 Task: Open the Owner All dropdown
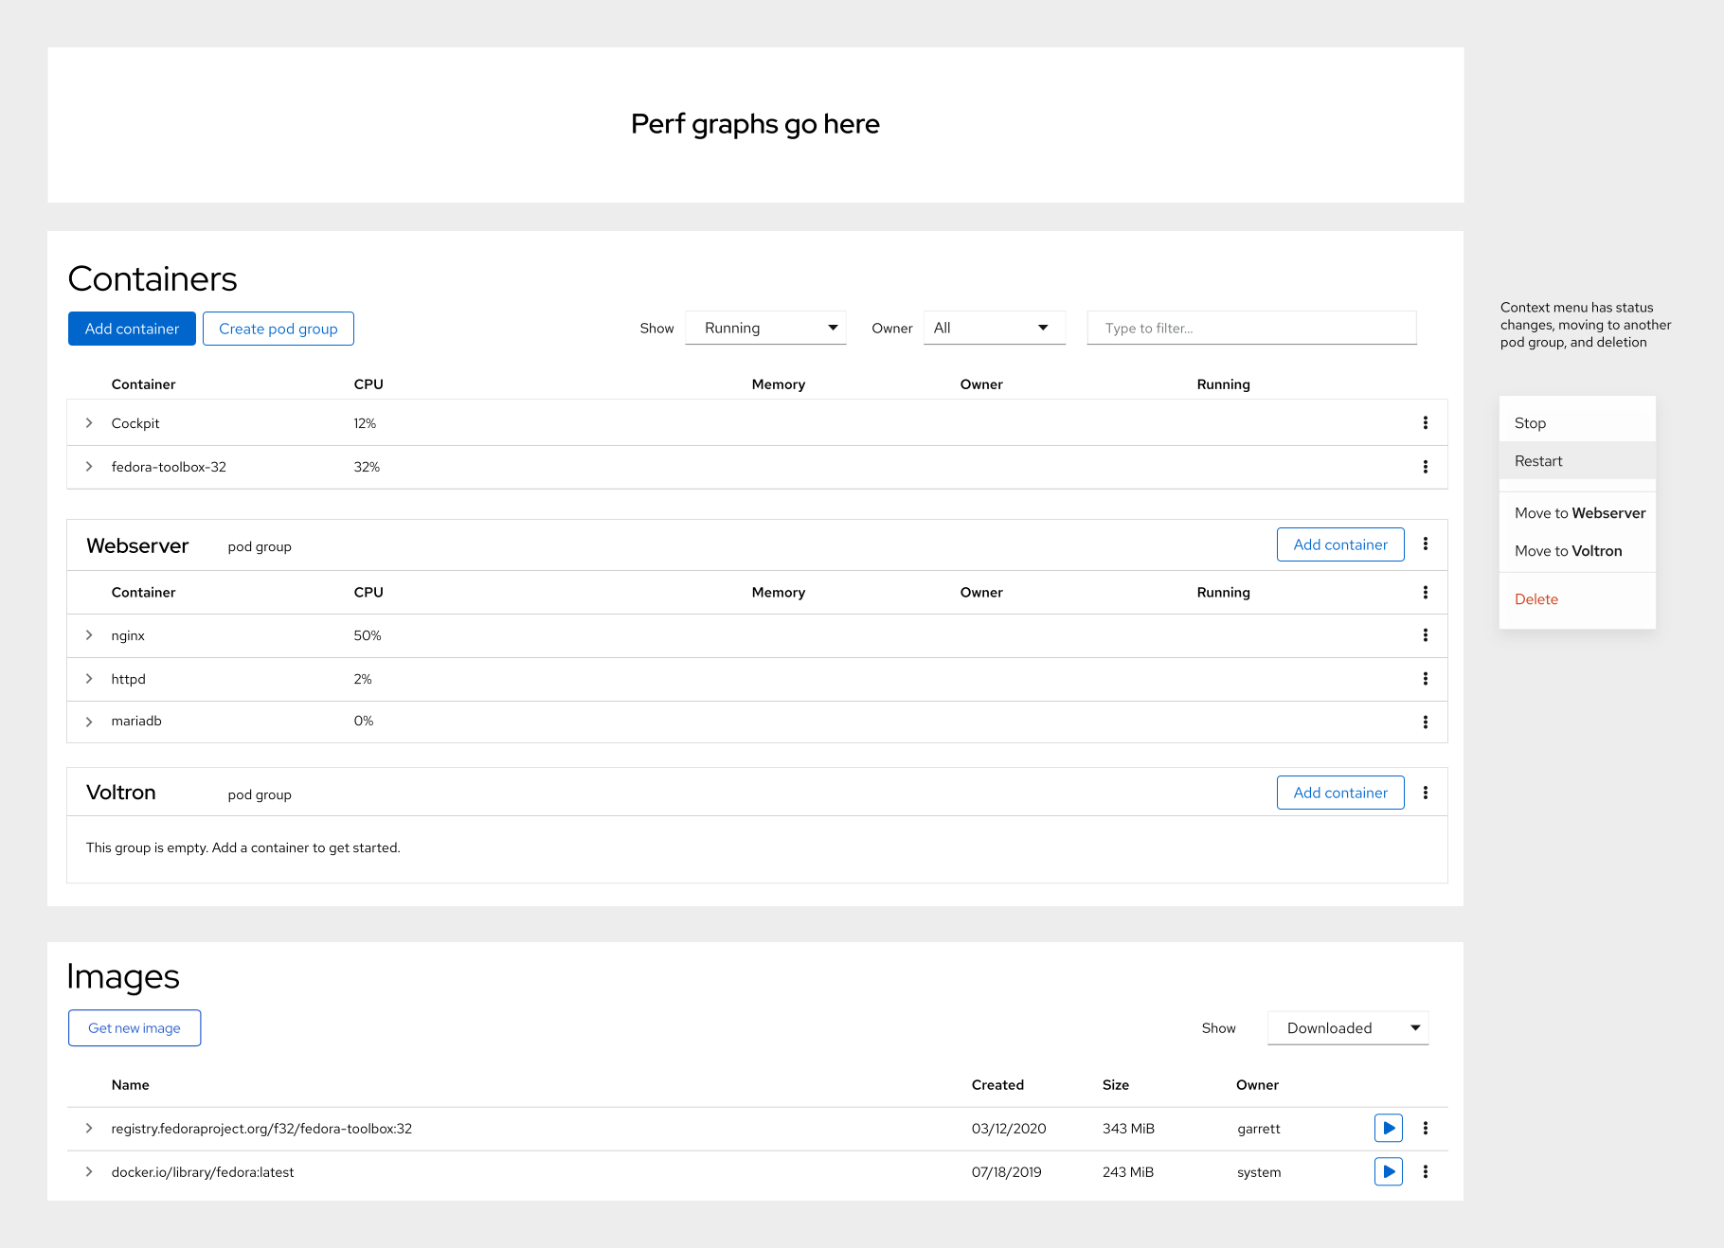coord(995,328)
